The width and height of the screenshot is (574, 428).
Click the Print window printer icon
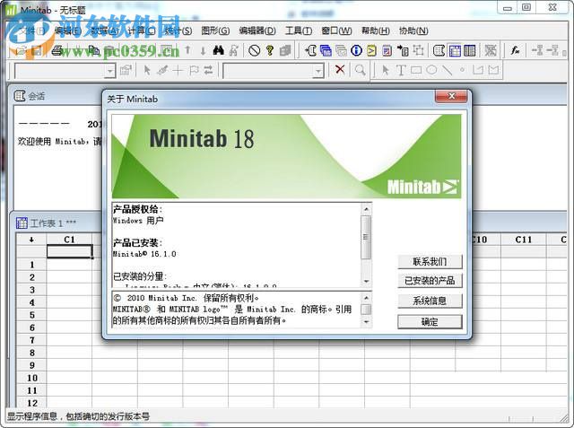coord(57,50)
